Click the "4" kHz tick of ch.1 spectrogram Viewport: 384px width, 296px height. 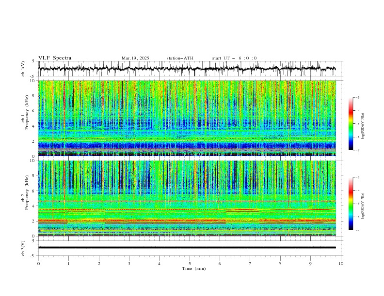click(x=34, y=126)
